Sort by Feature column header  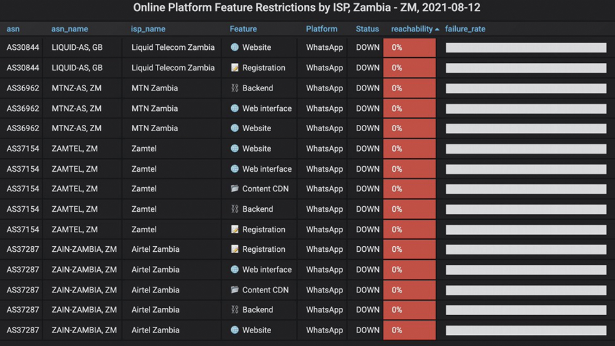pos(243,29)
